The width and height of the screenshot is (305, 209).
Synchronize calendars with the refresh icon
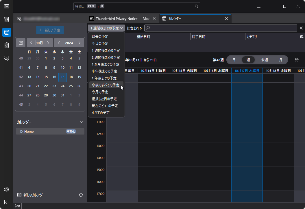(81, 195)
